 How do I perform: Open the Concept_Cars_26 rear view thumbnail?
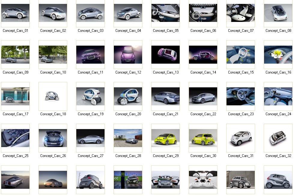coord(53,138)
